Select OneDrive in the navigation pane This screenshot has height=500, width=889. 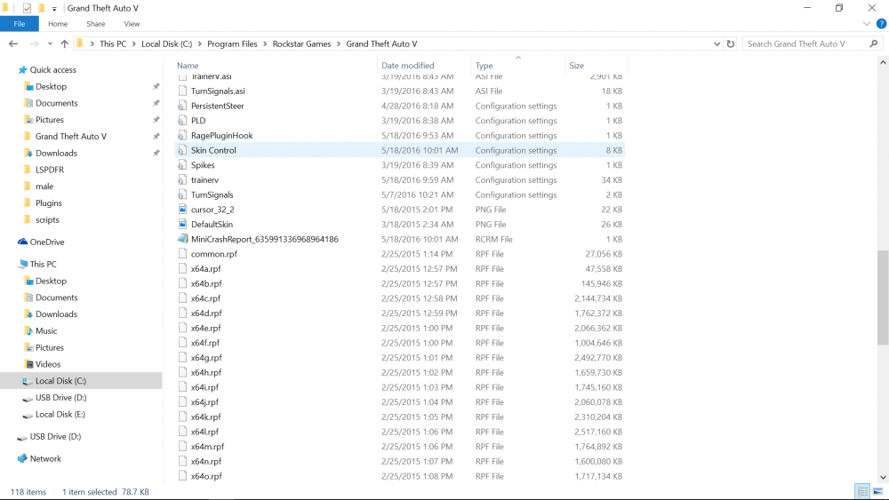(46, 242)
